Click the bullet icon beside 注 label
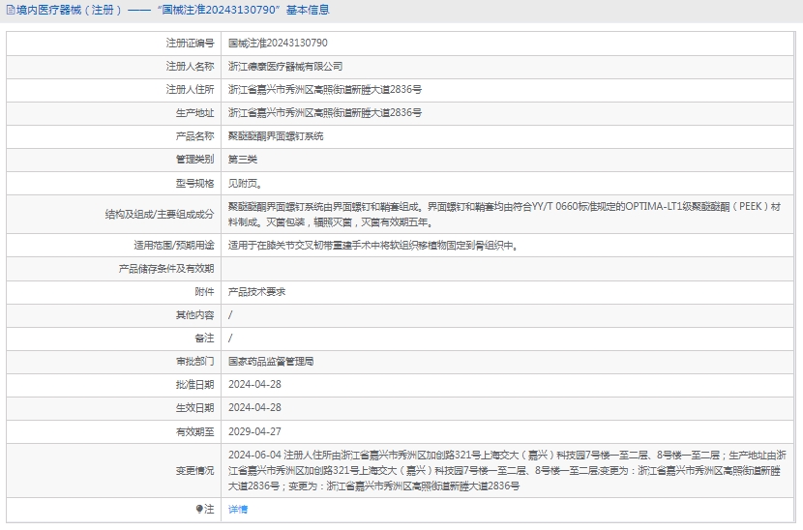Image resolution: width=803 pixels, height=530 pixels. click(199, 509)
